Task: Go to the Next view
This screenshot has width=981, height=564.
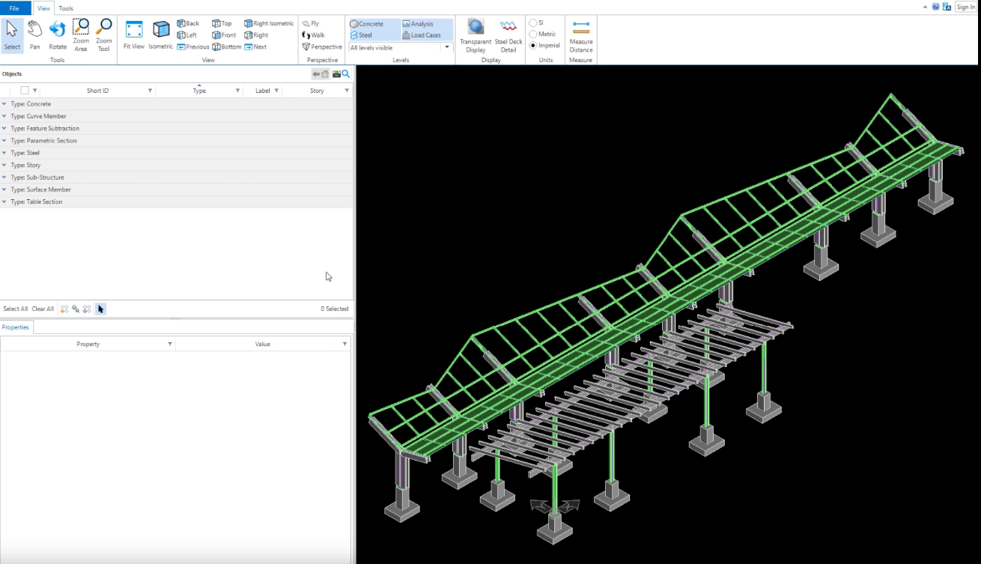Action: pos(255,46)
